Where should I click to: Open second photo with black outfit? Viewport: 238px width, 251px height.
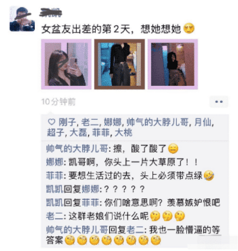coord(120,64)
